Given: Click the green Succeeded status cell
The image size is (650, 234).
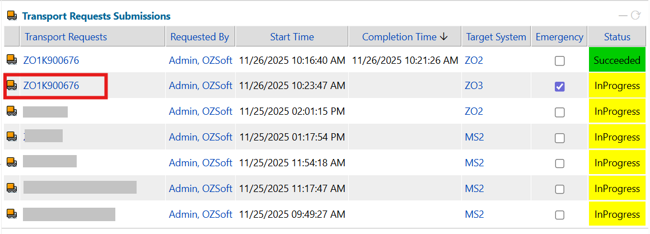Looking at the screenshot, I should tap(617, 60).
